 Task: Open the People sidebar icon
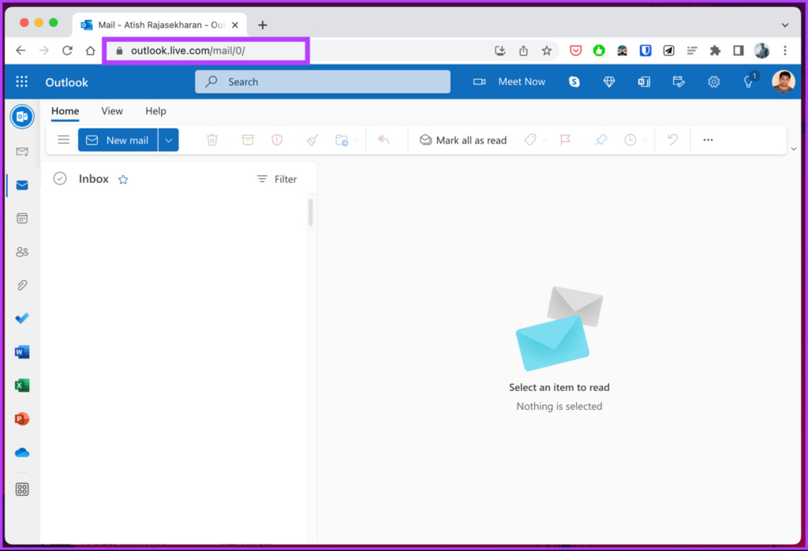(22, 251)
